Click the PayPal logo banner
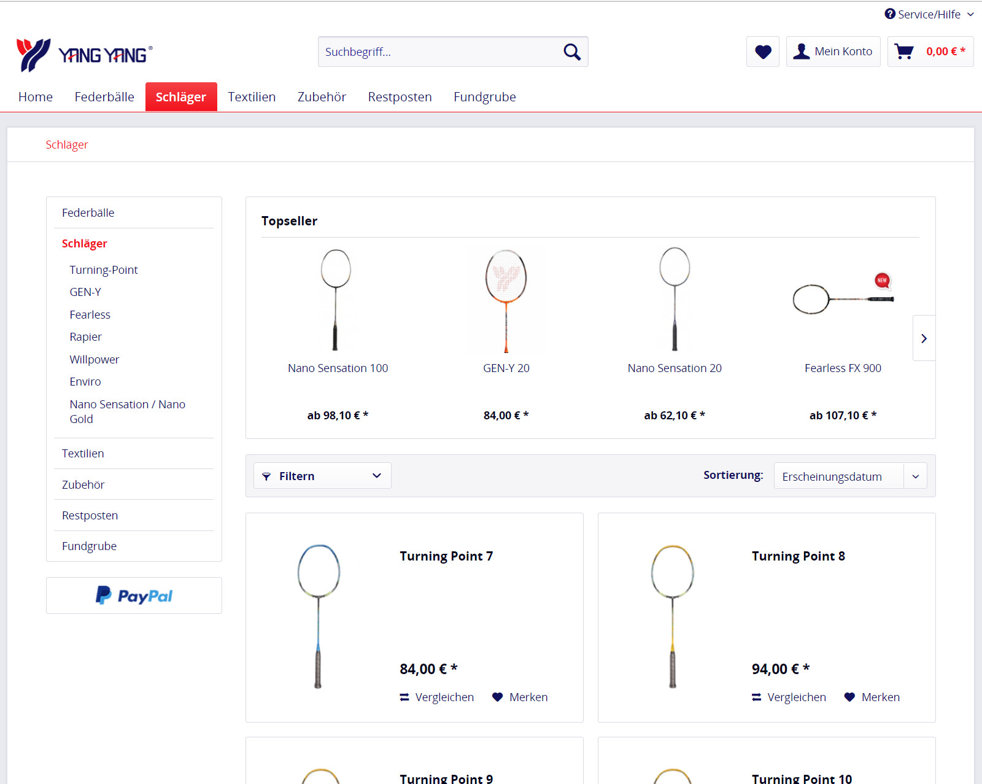This screenshot has height=784, width=982. click(134, 596)
